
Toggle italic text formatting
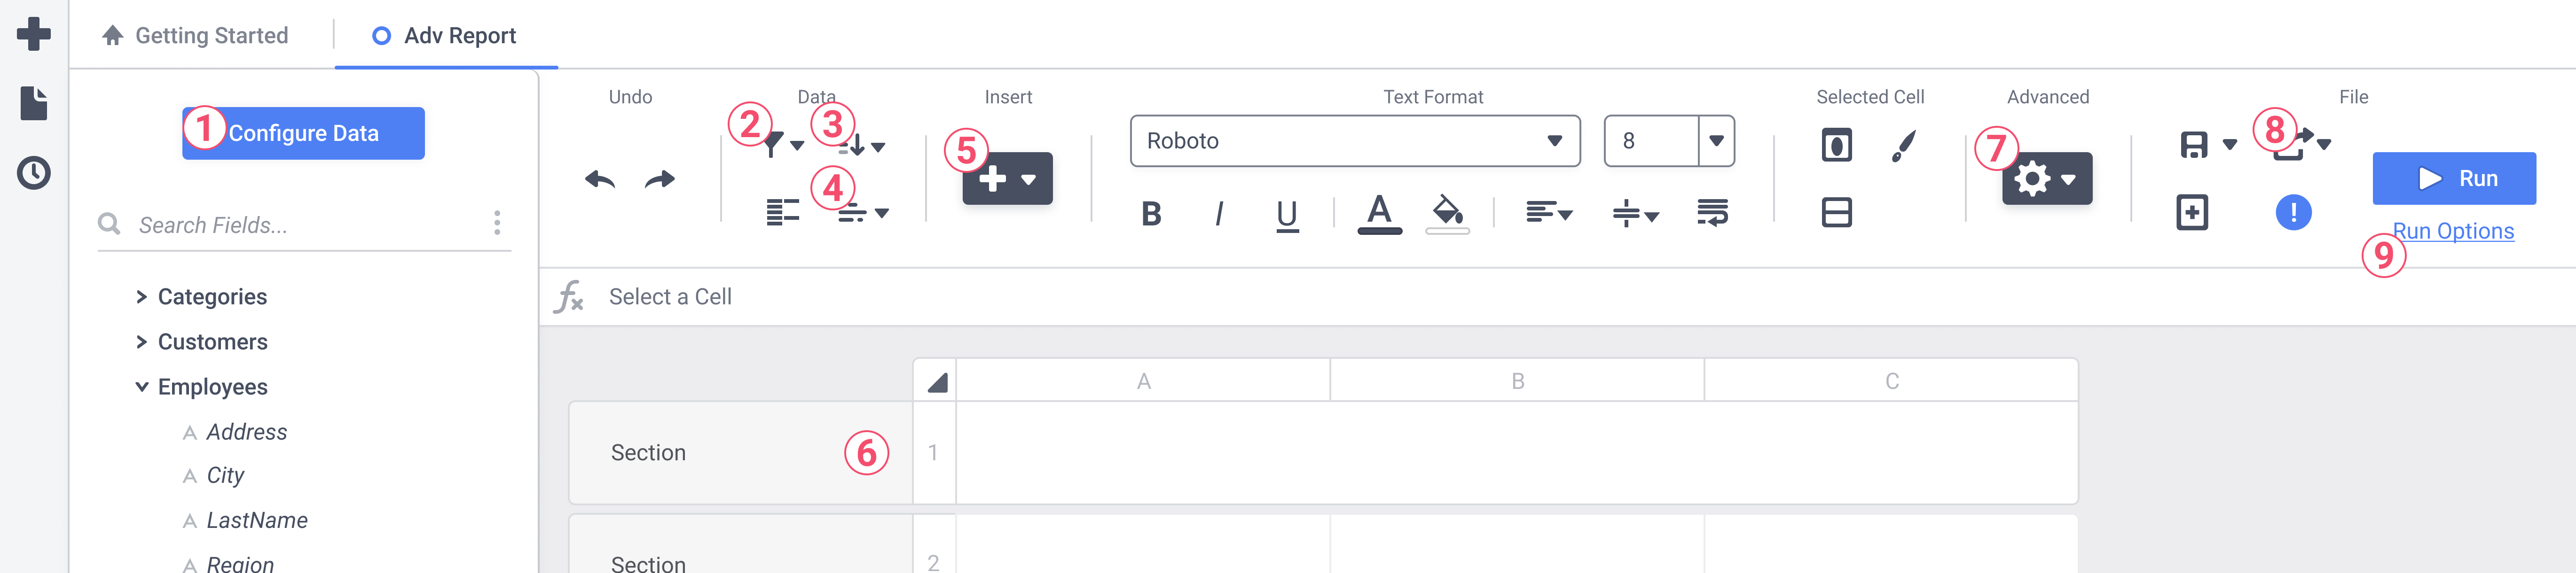(1219, 213)
